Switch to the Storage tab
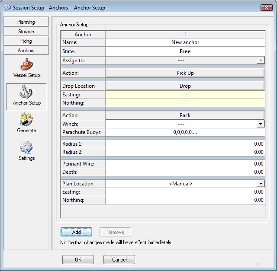Image resolution: width=277 pixels, height=271 pixels. [26, 32]
